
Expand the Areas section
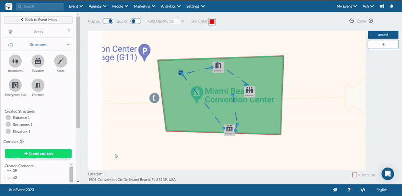pos(38,32)
